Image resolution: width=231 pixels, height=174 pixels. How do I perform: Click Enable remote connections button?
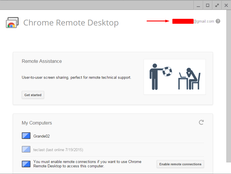[180, 164]
